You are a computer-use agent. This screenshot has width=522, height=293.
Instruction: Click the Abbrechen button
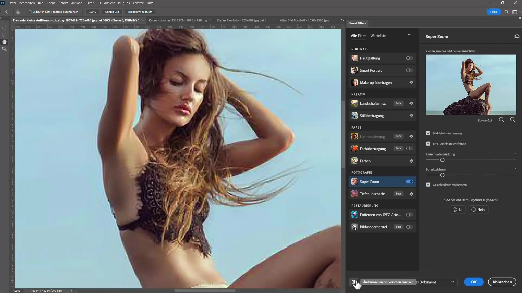coord(502,282)
